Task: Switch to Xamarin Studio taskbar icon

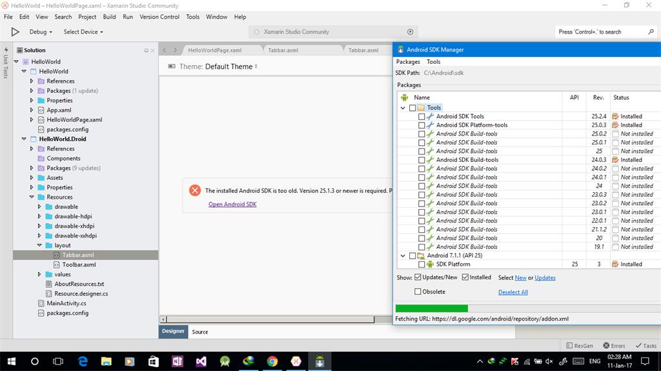Action: click(x=296, y=361)
